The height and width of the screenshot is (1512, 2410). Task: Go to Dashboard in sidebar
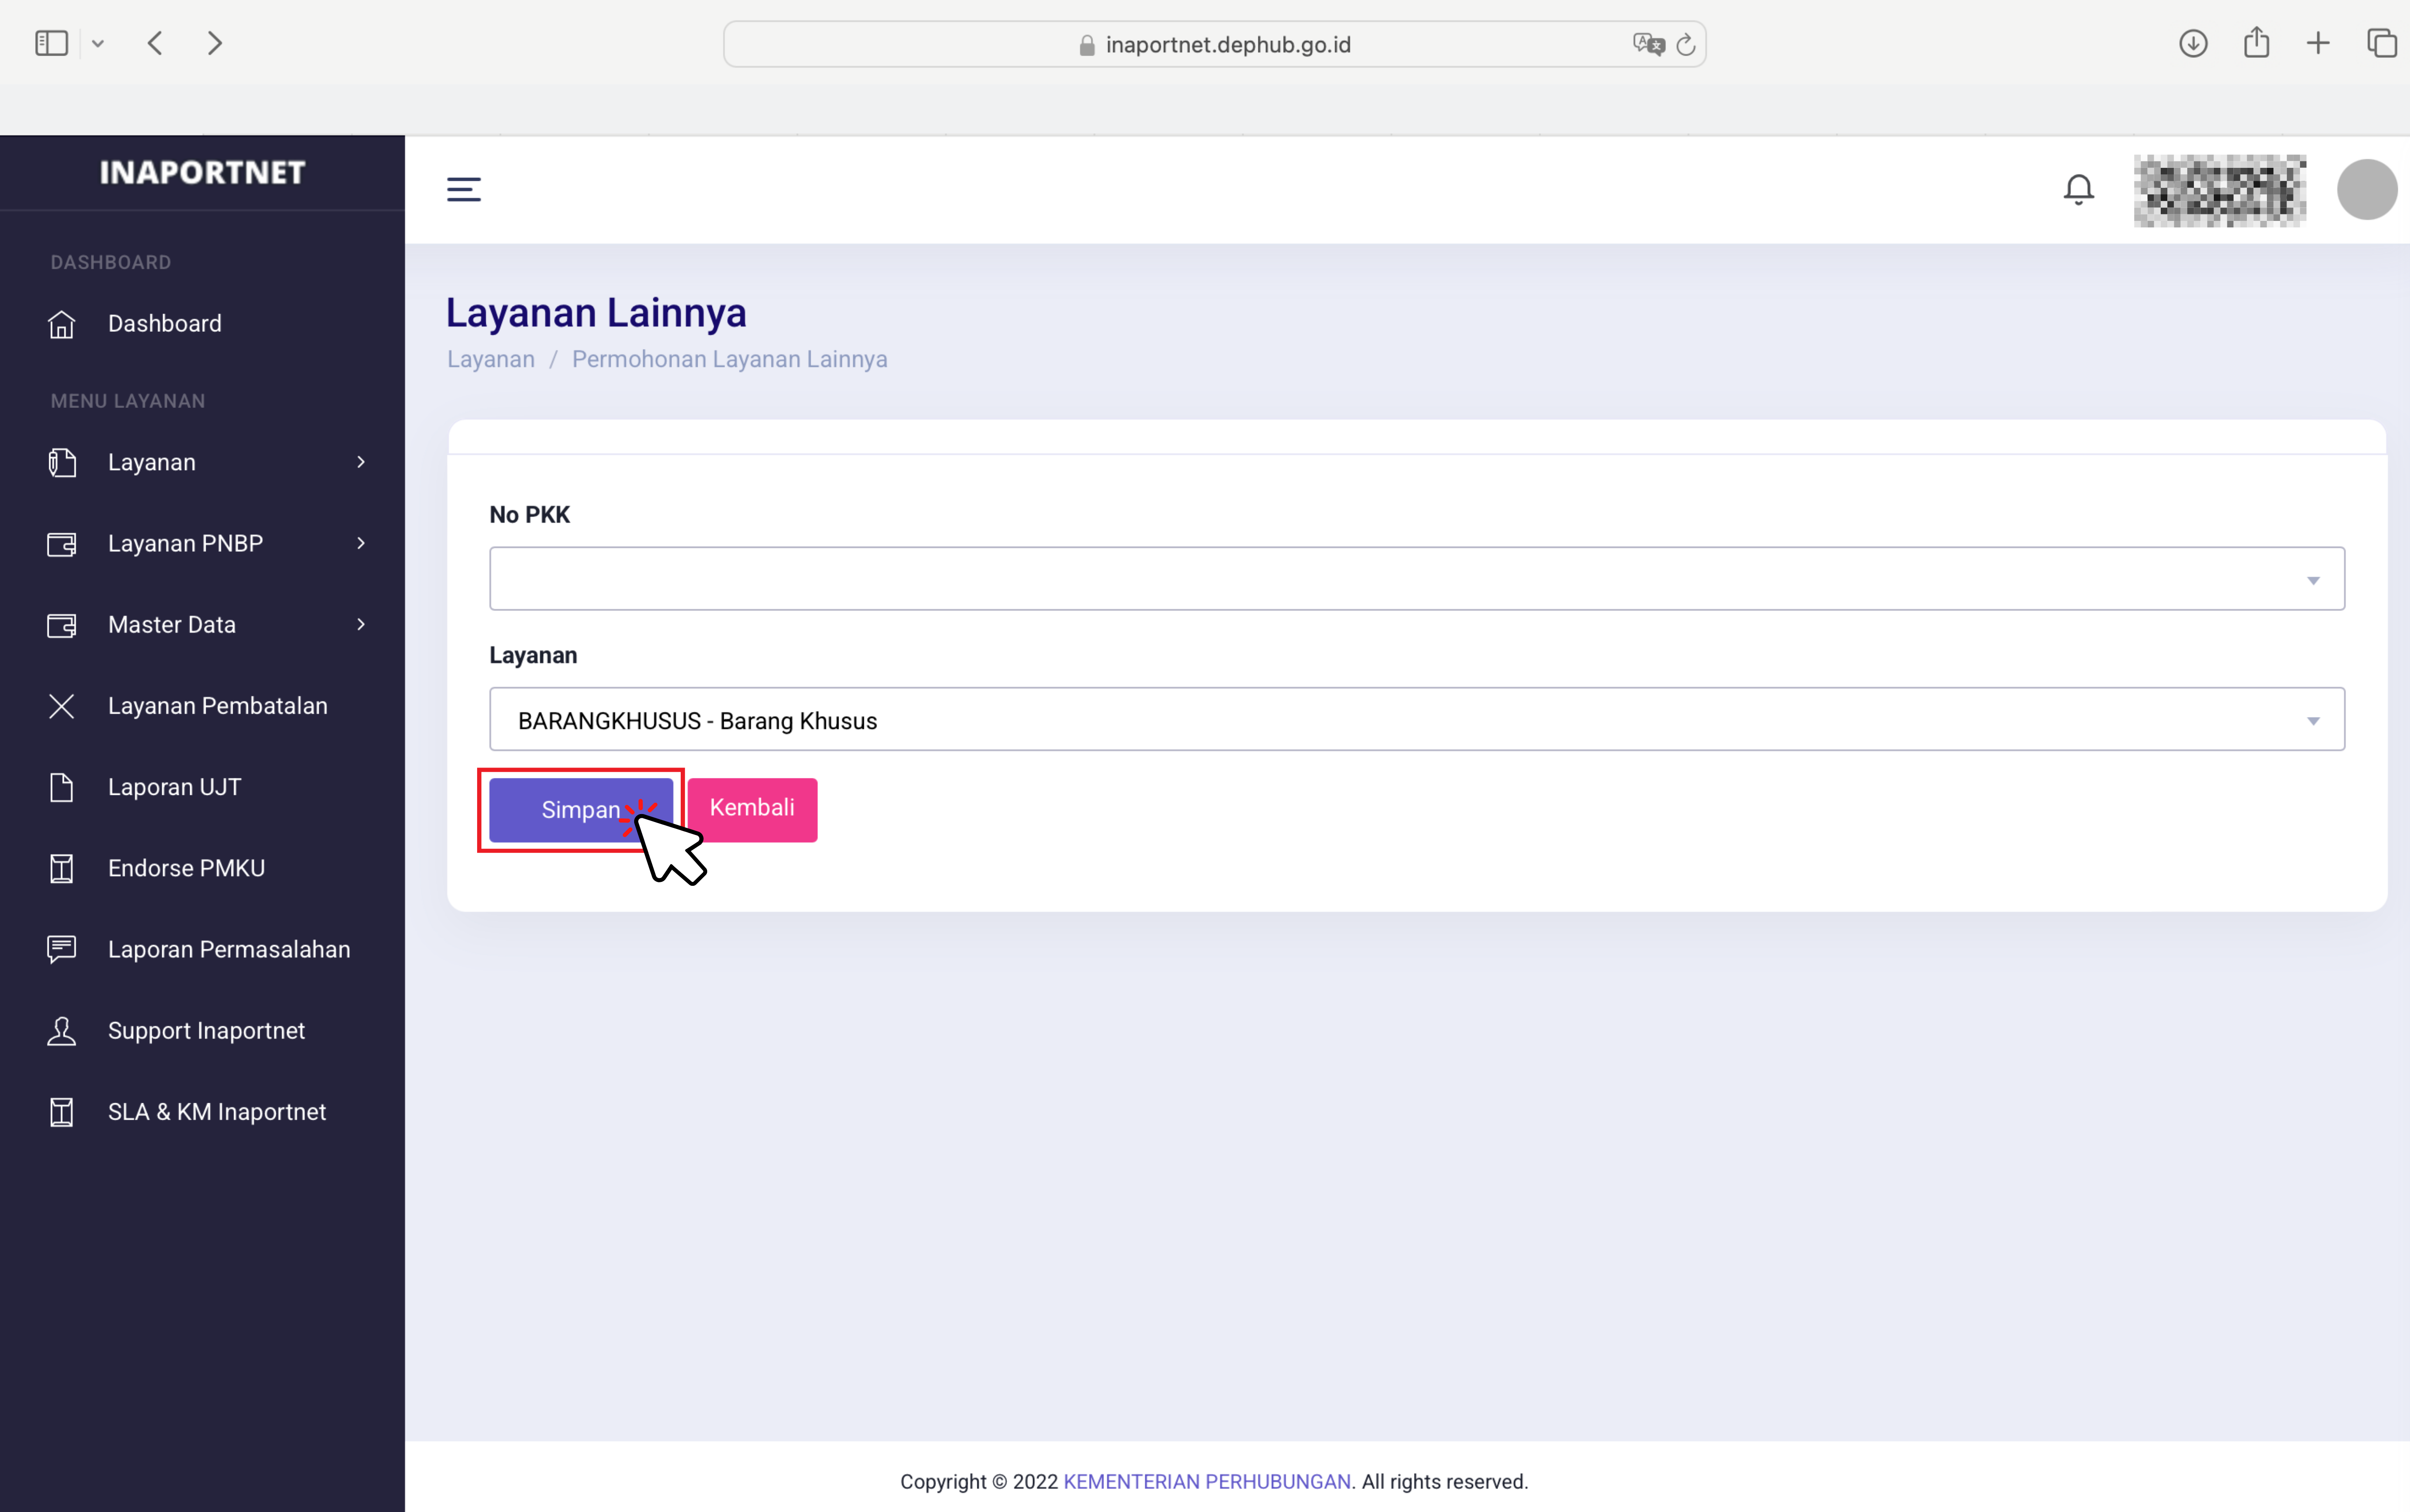point(164,324)
